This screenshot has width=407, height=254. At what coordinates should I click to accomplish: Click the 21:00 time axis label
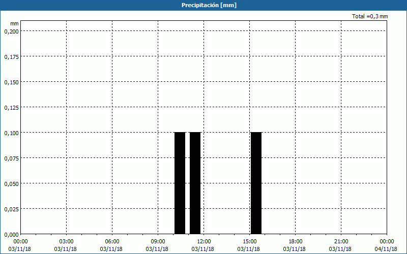341,242
